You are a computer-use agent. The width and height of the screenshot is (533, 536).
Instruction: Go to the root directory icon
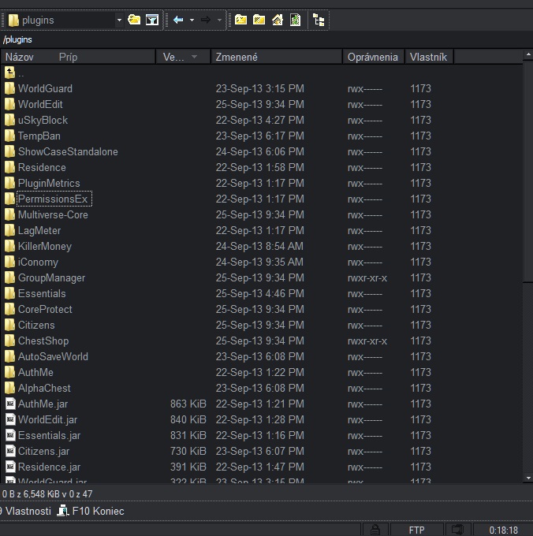pyautogui.click(x=259, y=20)
